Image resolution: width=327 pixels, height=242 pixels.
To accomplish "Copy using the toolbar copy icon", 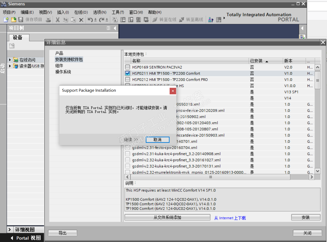I will tap(66, 20).
